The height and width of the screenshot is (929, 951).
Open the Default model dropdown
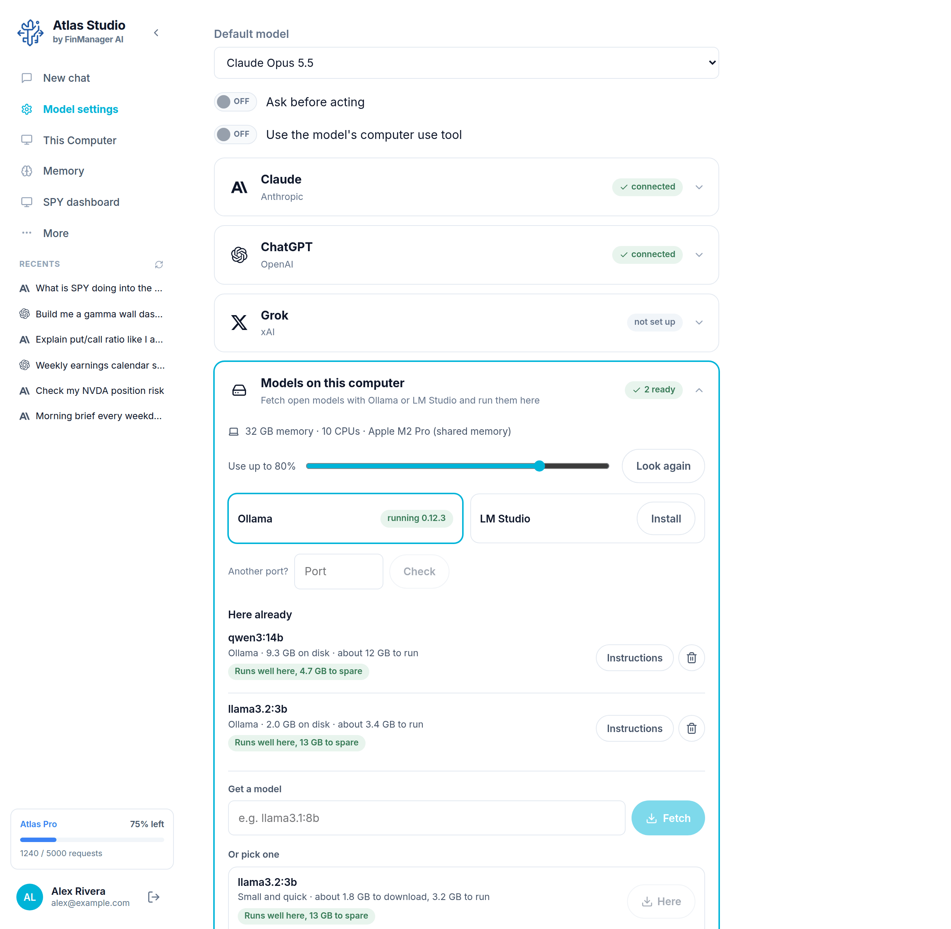pos(466,63)
